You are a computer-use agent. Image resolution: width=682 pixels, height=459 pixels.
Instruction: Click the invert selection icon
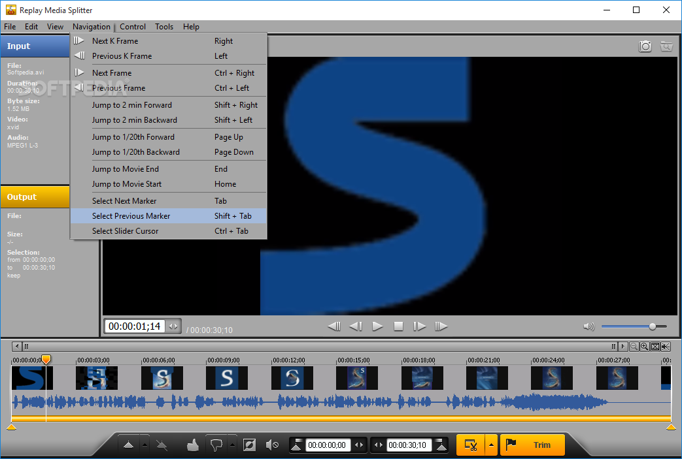coord(249,445)
